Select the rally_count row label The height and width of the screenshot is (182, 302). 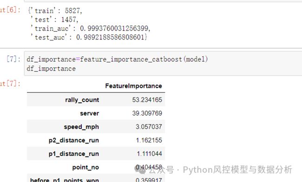(x=82, y=100)
